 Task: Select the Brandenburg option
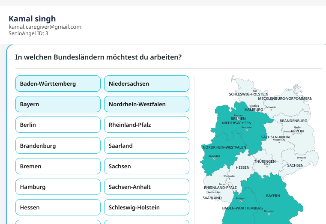pyautogui.click(x=58, y=146)
